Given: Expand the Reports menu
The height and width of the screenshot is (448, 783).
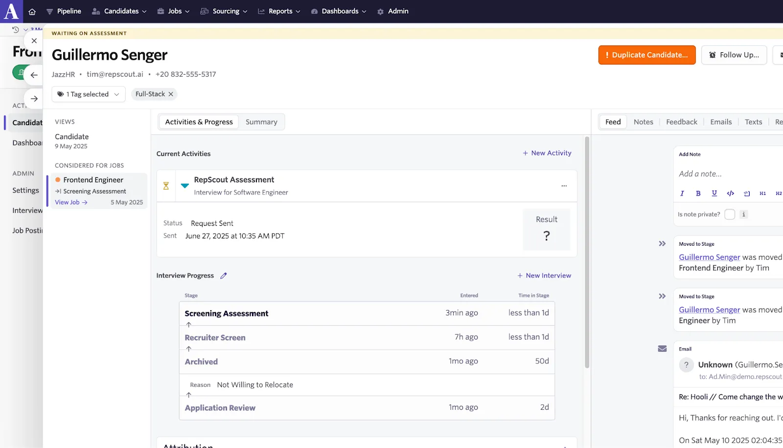Looking at the screenshot, I should (279, 11).
